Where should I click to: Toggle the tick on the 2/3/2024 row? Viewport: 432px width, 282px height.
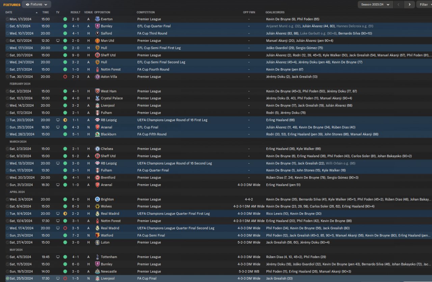coord(7,149)
